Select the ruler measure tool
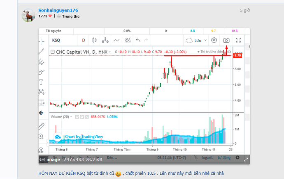 41,126
